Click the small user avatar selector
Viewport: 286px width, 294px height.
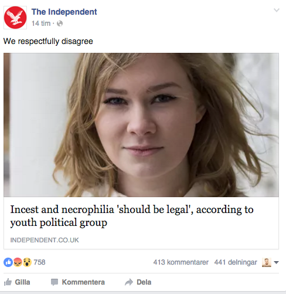pyautogui.click(x=267, y=262)
